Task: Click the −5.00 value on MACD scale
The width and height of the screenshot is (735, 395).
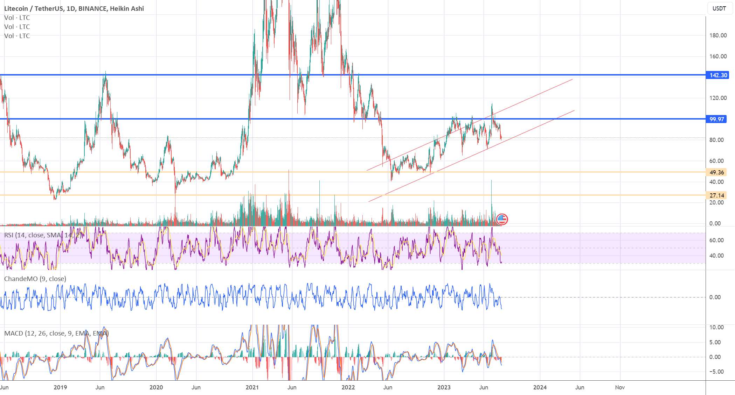Action: (716, 372)
